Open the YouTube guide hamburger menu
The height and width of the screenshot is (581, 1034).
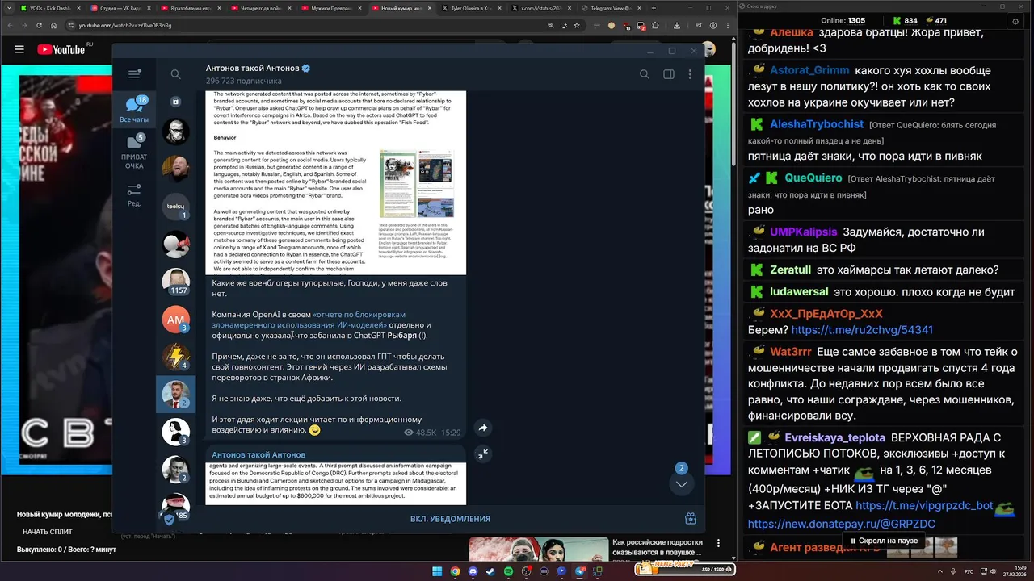pyautogui.click(x=19, y=49)
